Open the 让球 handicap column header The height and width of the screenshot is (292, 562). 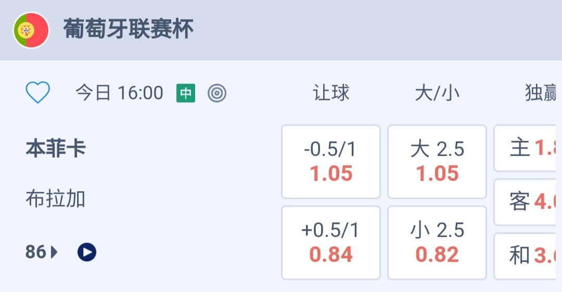331,93
